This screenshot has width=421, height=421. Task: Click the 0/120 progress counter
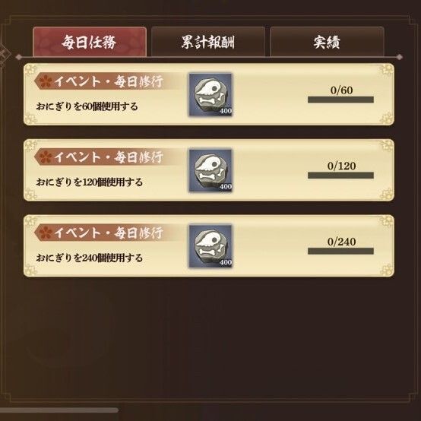point(341,166)
